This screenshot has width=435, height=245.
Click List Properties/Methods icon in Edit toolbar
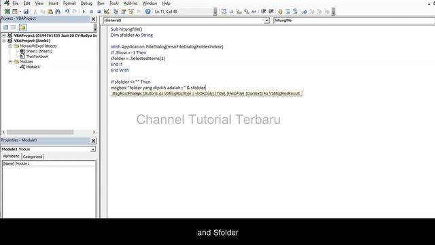(224, 12)
